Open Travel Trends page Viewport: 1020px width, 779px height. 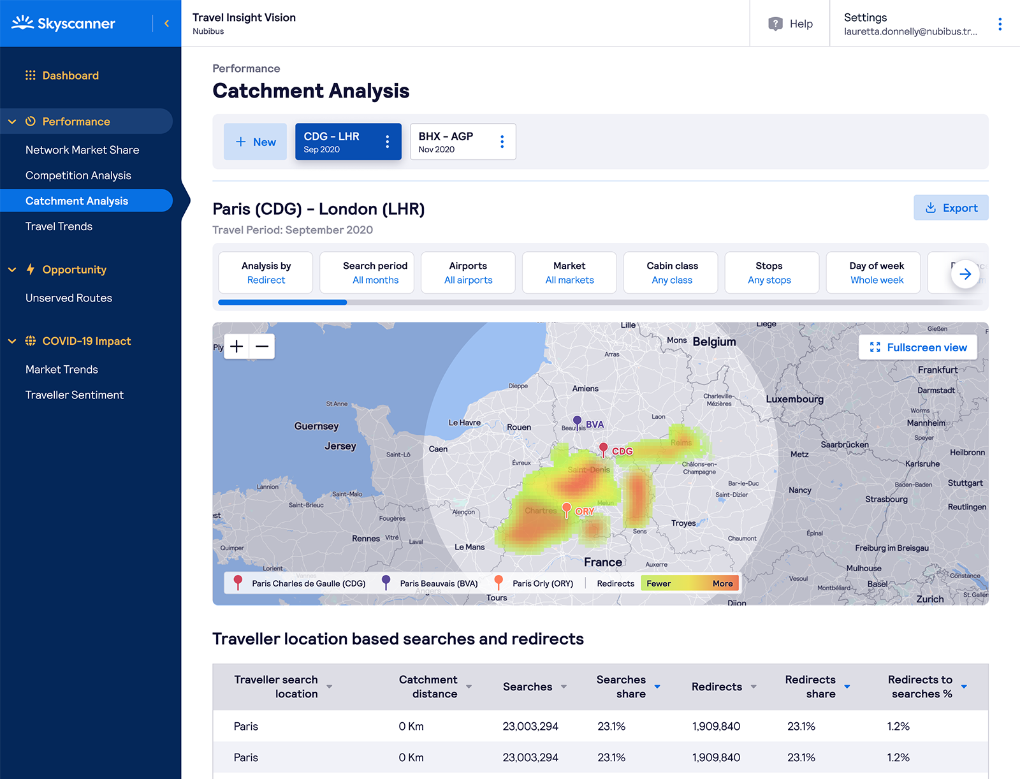pyautogui.click(x=59, y=226)
